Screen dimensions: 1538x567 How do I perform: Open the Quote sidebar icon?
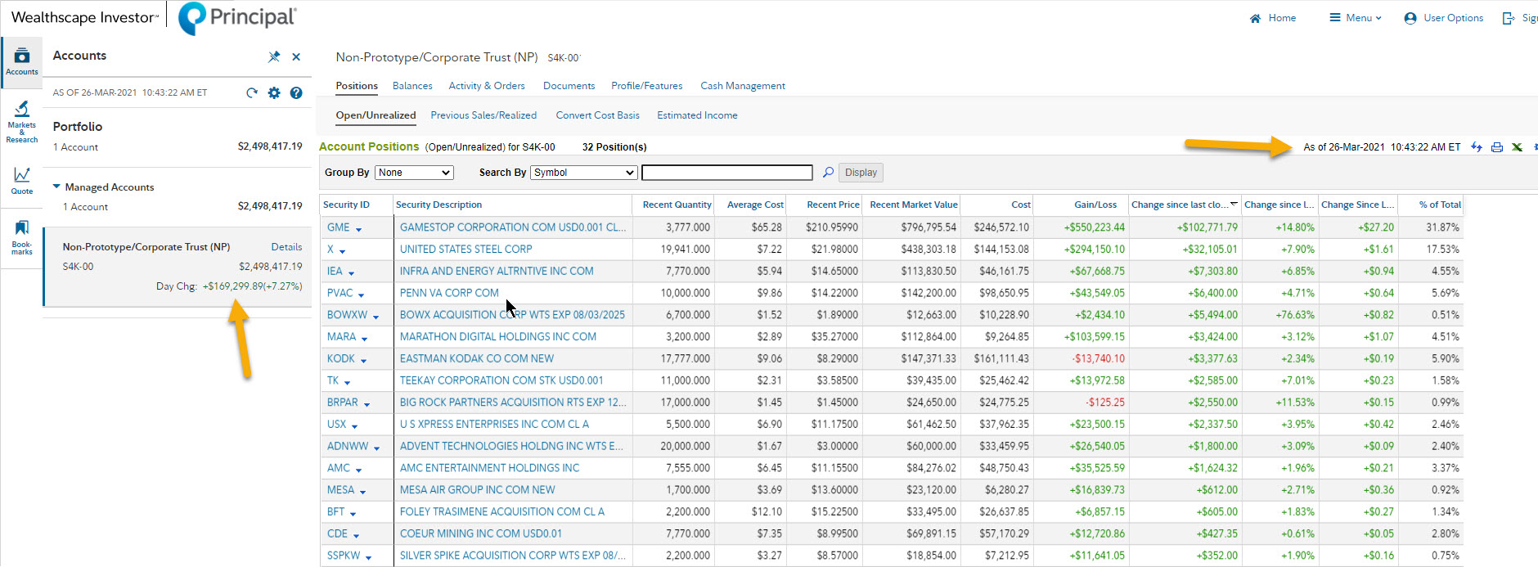(22, 181)
